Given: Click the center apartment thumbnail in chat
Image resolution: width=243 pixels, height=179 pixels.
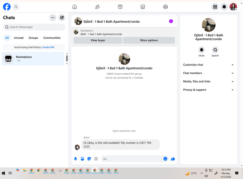Looking at the screenshot, I should [x=124, y=59].
